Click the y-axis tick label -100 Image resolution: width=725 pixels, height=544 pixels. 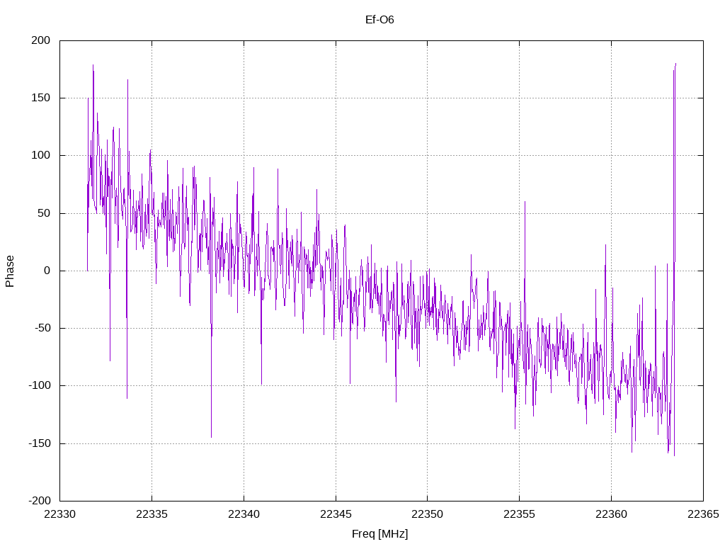[39, 385]
